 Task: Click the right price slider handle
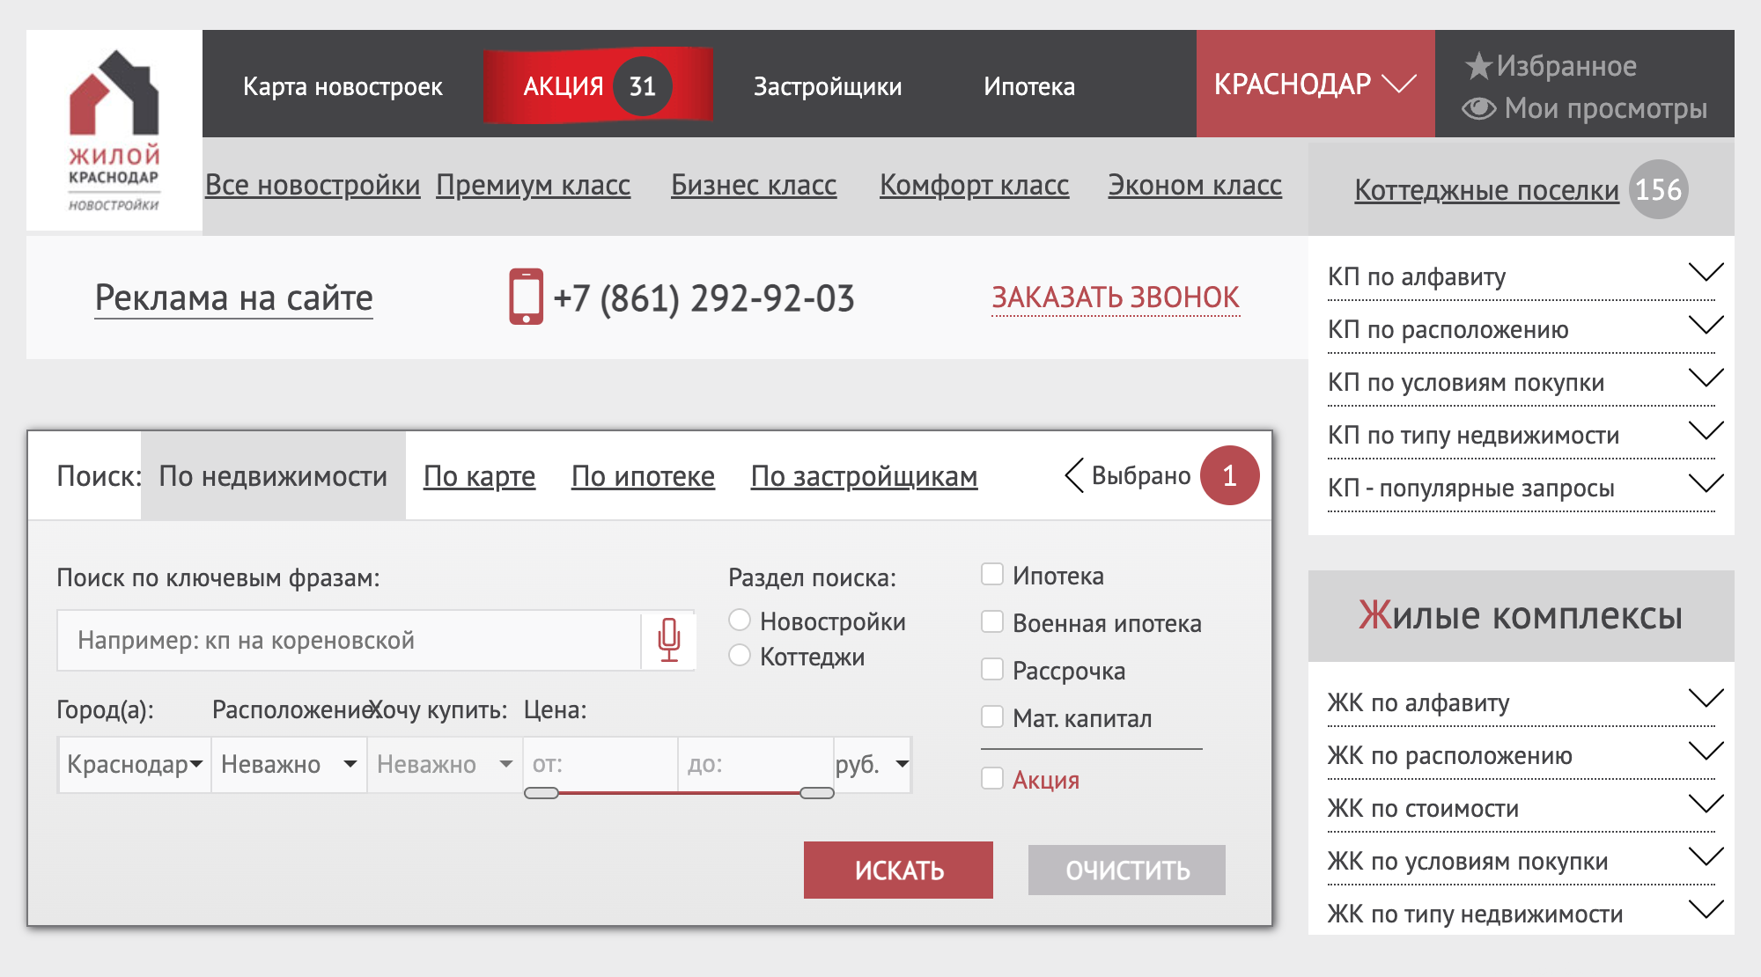pos(816,793)
